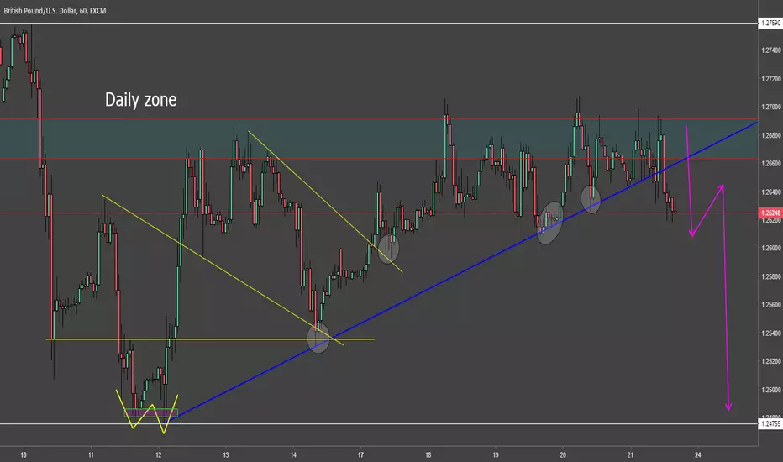Click the red 1.26248 current price tag
Screen dimensions: 783x462
click(x=770, y=213)
